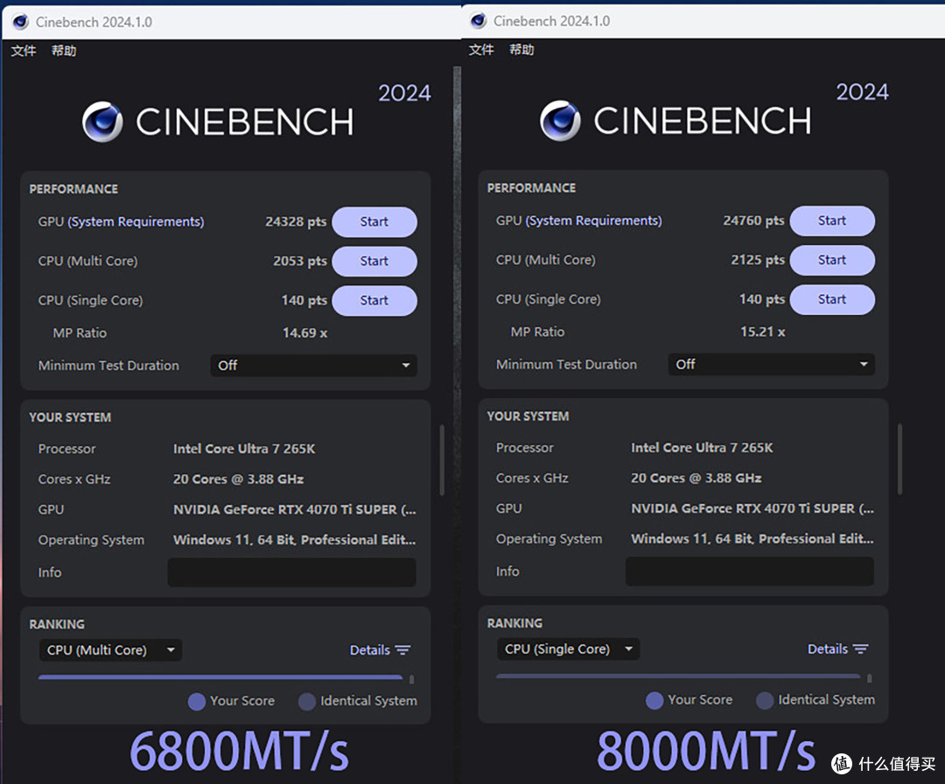Viewport: 945px width, 784px height.
Task: Click the Details filter icon in right window
Action: coord(861,649)
